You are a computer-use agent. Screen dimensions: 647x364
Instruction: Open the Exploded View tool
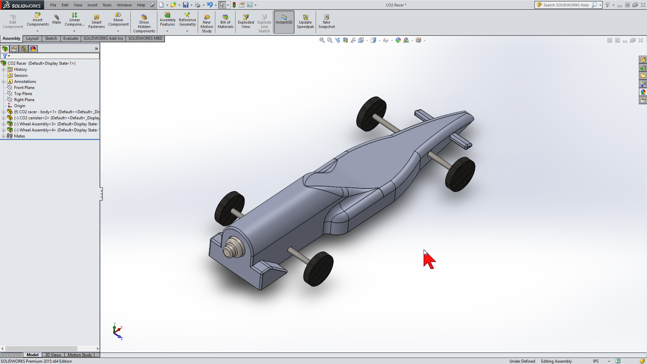pyautogui.click(x=246, y=22)
